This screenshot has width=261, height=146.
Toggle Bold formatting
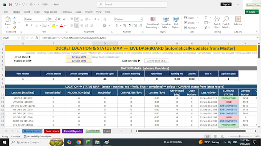click(26, 25)
